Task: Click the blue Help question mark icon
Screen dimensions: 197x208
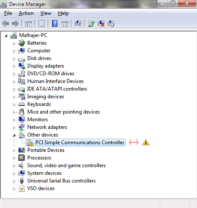Action: click(x=55, y=23)
